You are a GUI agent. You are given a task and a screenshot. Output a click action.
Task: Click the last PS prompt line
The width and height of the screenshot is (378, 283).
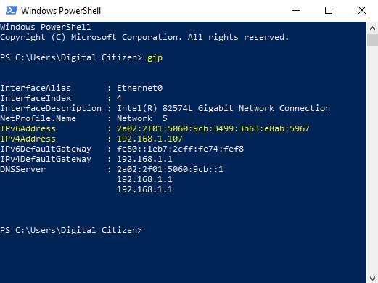tap(71, 230)
